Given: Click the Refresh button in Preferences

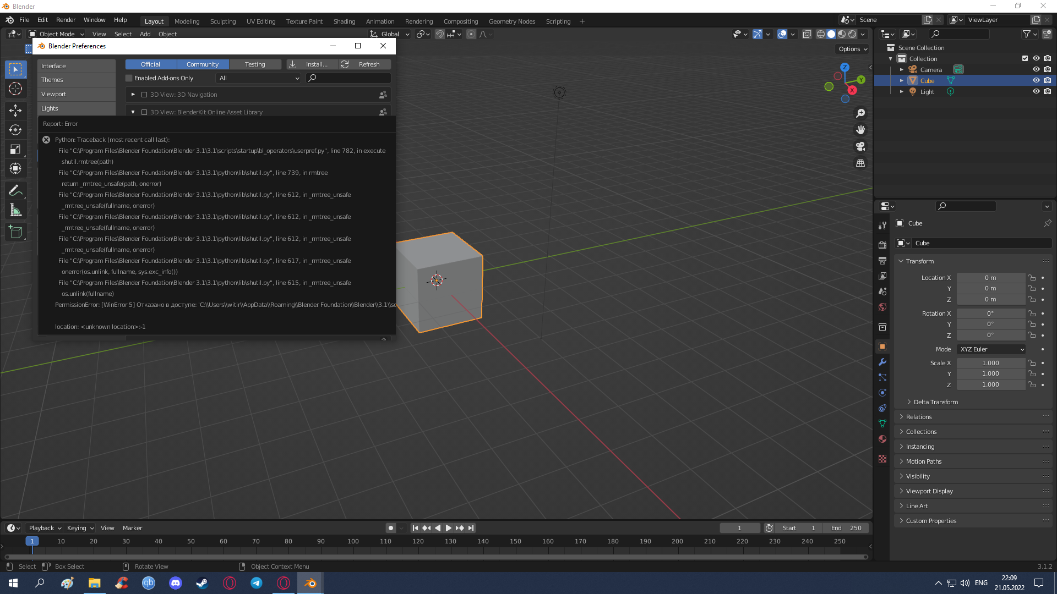Looking at the screenshot, I should [364, 64].
